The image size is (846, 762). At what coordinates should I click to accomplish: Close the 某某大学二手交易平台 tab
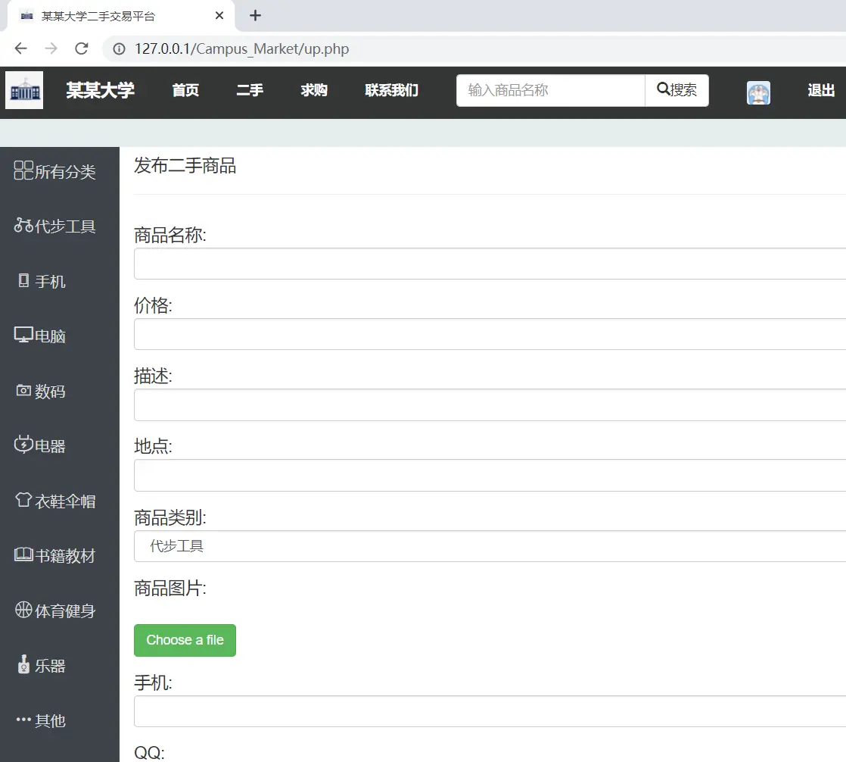pos(219,16)
